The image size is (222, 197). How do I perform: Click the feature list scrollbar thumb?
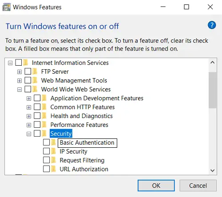click(x=212, y=90)
